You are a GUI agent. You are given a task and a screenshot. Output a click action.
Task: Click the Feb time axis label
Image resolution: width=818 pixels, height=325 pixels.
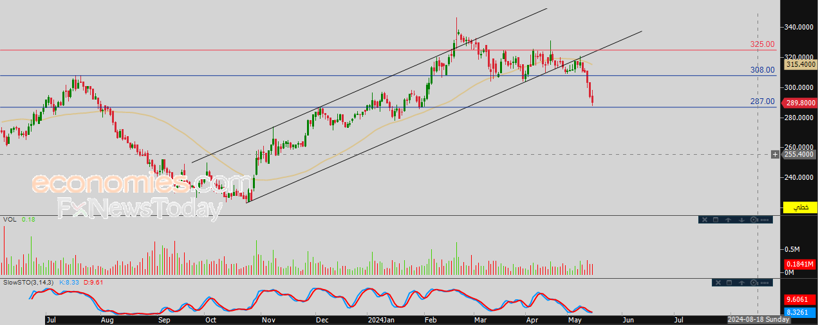[429, 319]
